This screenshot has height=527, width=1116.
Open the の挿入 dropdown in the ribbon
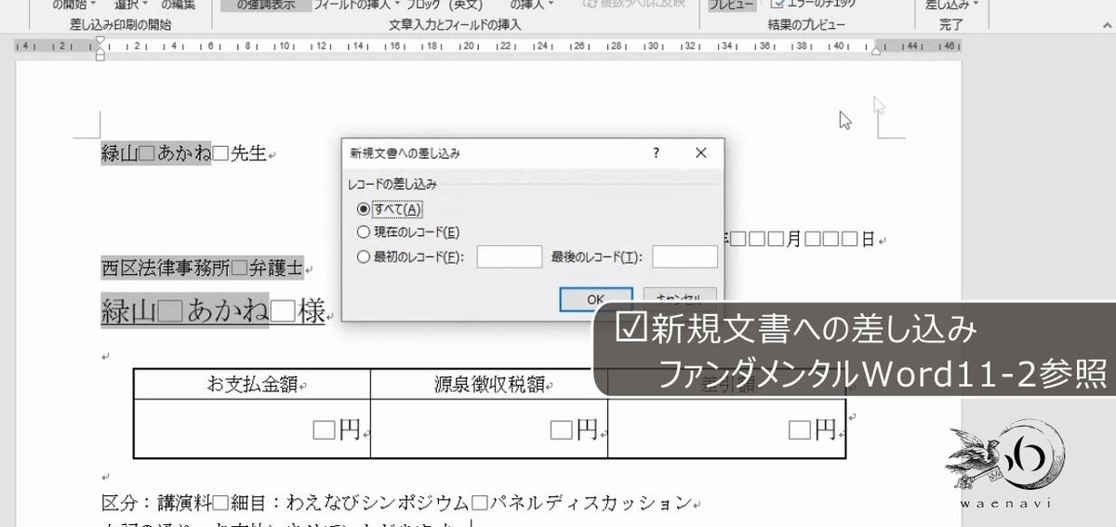click(x=532, y=5)
